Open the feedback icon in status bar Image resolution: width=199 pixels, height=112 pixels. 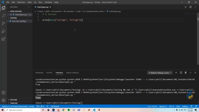[192, 106]
